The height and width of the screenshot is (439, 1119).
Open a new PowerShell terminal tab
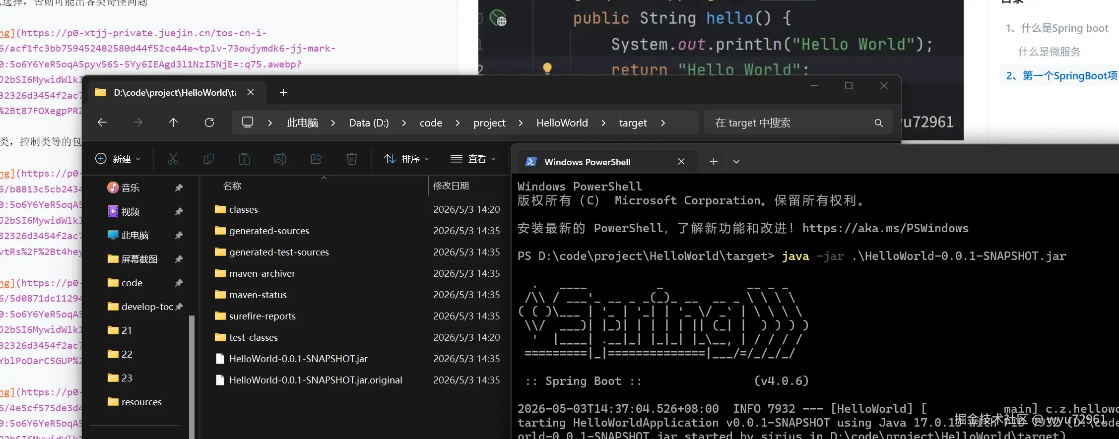tap(714, 161)
